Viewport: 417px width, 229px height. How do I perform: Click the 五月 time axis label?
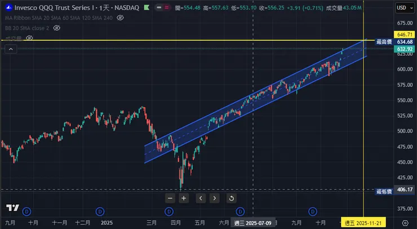[199, 223]
